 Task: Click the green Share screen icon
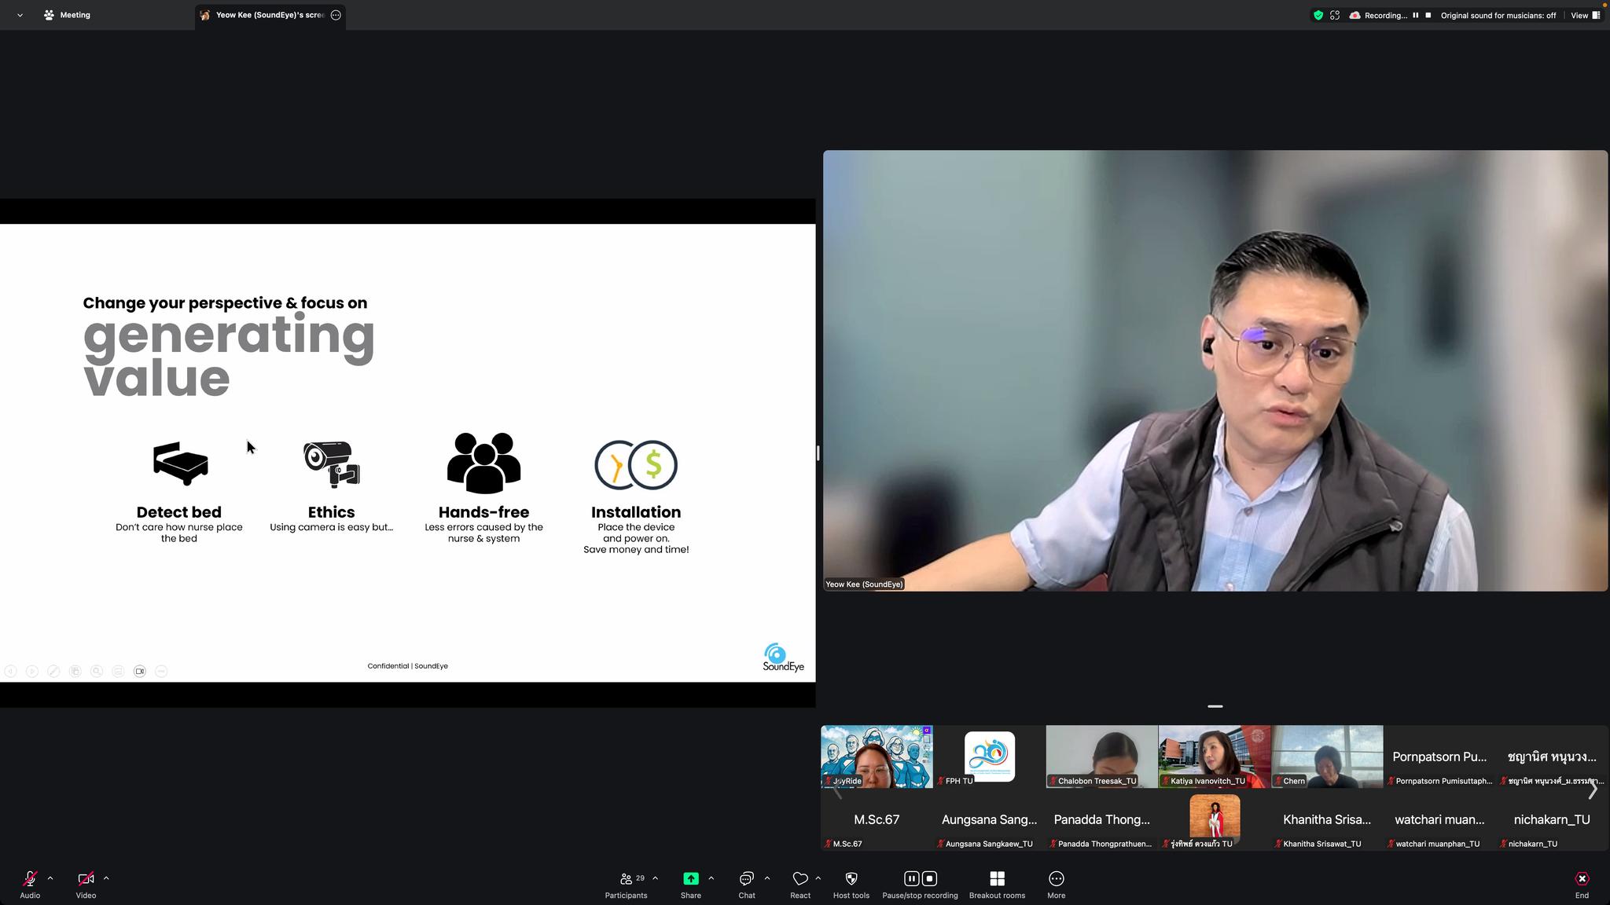pos(690,878)
